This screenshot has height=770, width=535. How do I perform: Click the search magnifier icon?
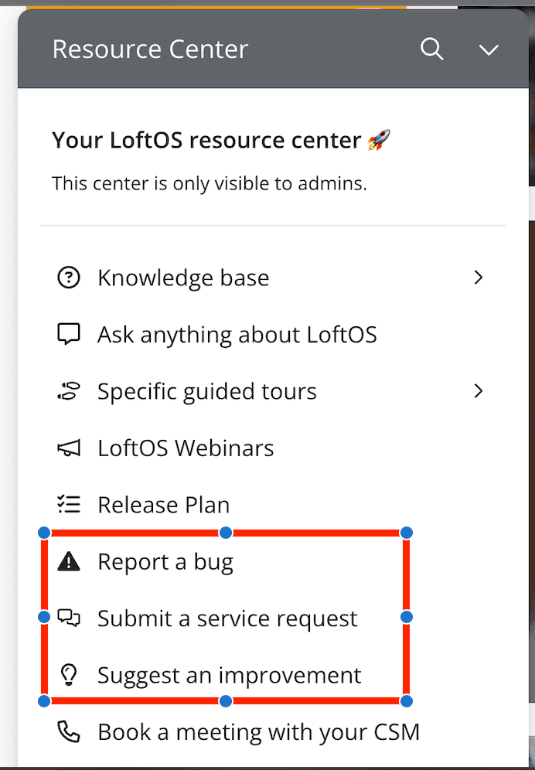tap(431, 49)
